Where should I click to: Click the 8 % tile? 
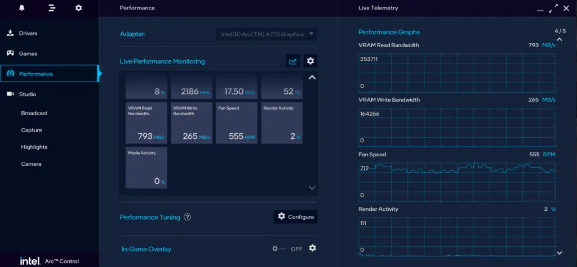point(147,87)
